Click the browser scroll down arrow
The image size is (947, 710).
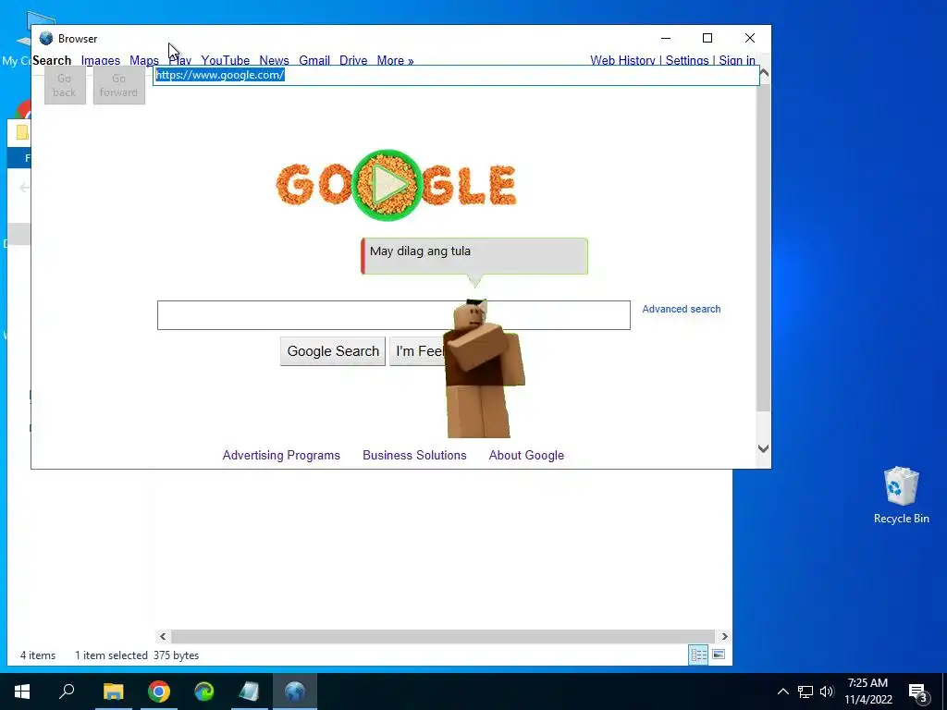tap(763, 448)
